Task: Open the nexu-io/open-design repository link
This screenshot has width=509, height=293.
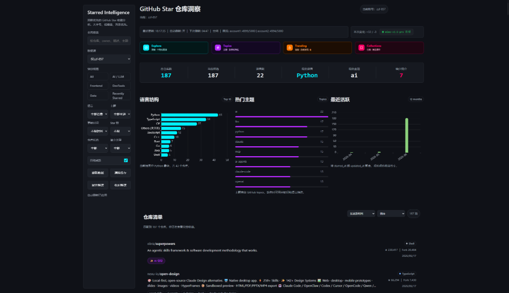Action: pyautogui.click(x=163, y=274)
